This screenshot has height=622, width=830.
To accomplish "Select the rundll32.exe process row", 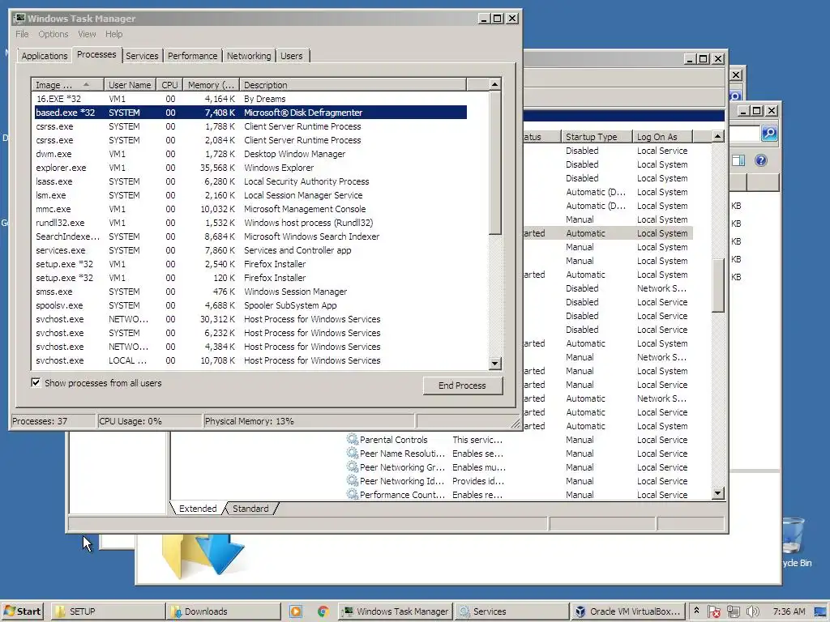I will [x=250, y=223].
